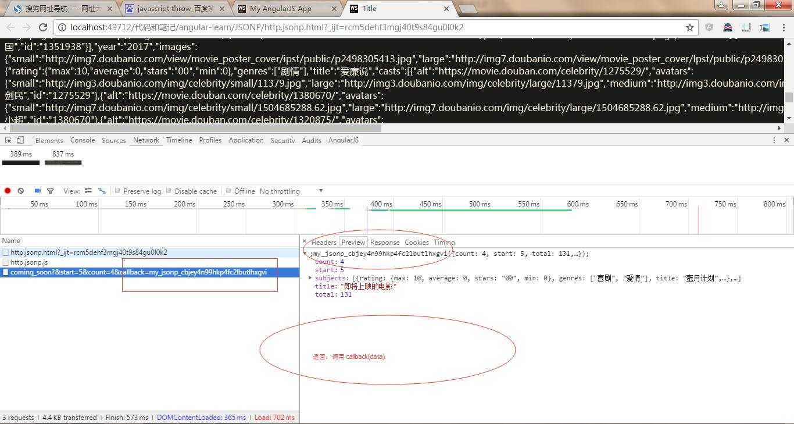Collapse the my_jsonp callback root object
Screen dimensions: 794x424
pos(305,254)
